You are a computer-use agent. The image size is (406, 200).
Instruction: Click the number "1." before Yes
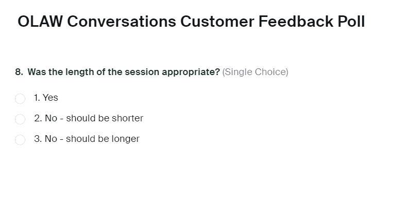[x=37, y=98]
